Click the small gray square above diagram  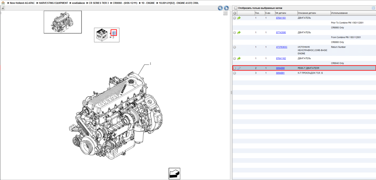pyautogui.click(x=225, y=13)
